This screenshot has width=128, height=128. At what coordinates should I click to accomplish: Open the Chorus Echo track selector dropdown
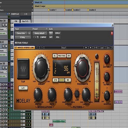tap(21, 33)
